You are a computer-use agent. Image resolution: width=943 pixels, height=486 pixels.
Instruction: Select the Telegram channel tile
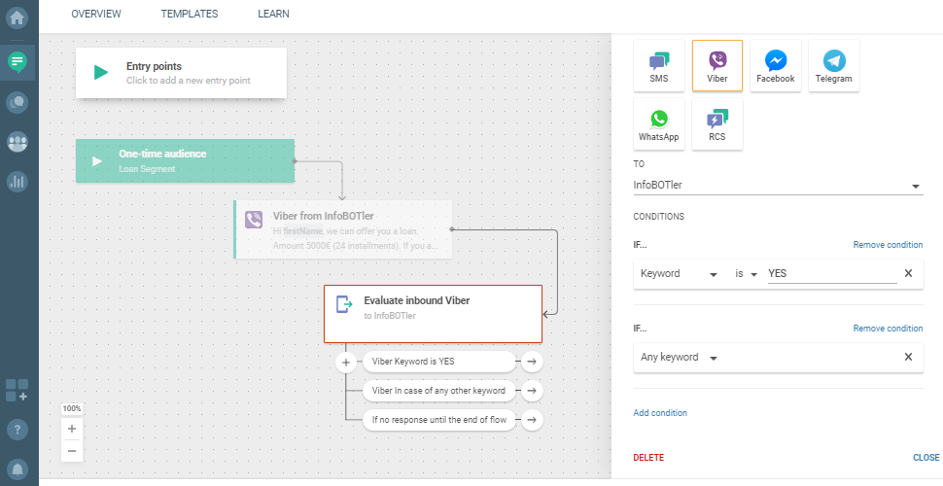[x=833, y=65]
